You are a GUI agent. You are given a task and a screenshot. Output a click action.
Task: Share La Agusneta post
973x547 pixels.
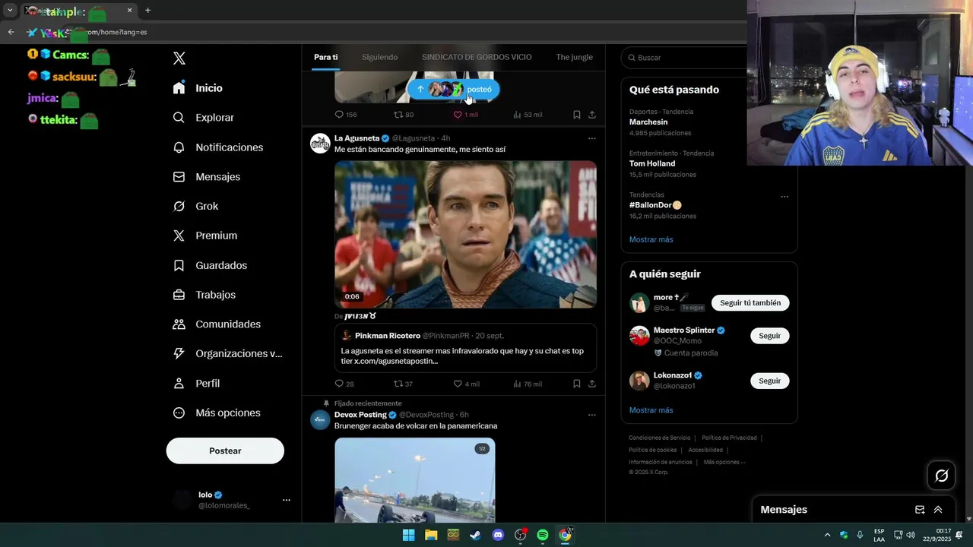point(592,384)
